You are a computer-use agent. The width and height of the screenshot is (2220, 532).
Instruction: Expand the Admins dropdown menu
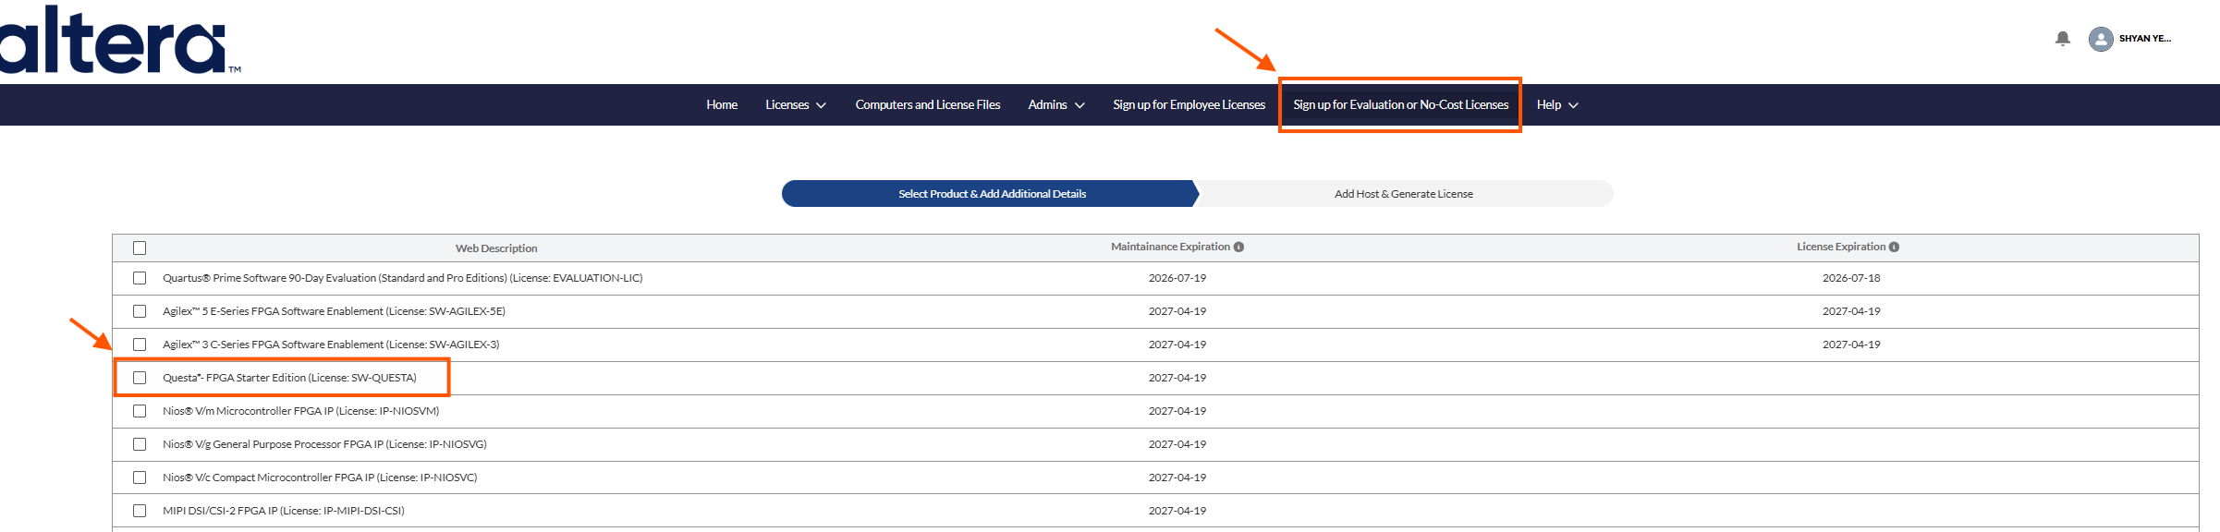tap(1055, 105)
